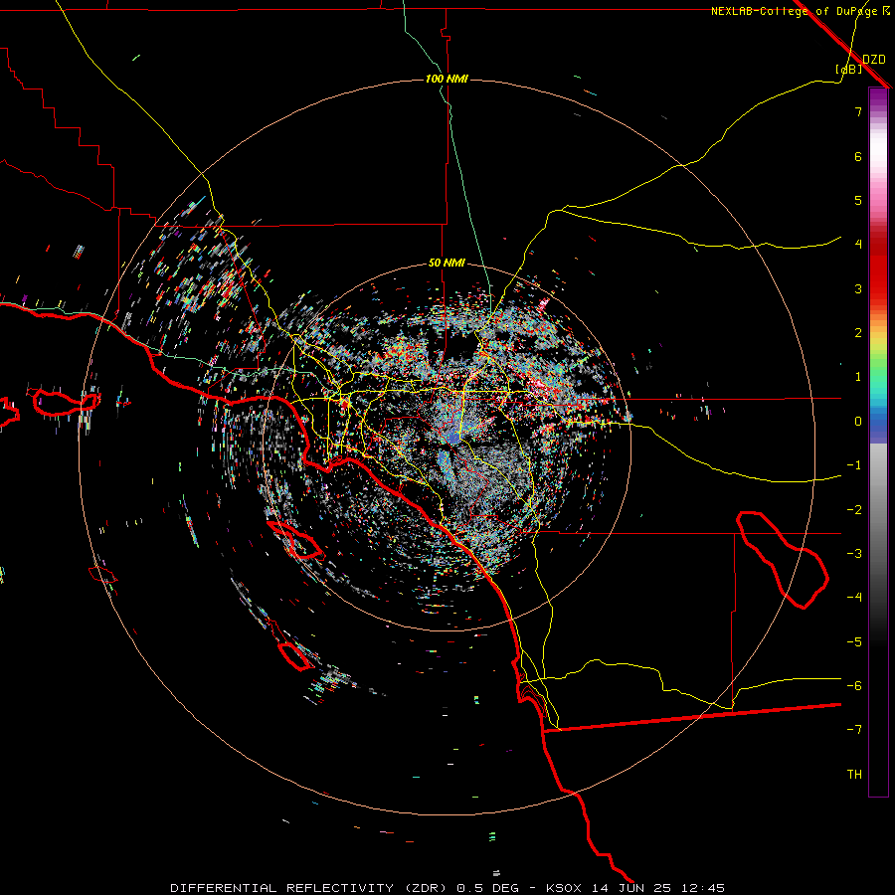Click the 1 value on color scale

pos(858,377)
